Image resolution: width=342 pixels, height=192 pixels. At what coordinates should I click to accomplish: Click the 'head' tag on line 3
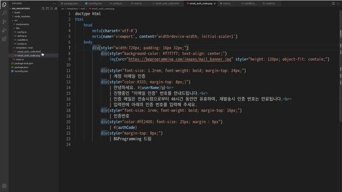[88, 25]
